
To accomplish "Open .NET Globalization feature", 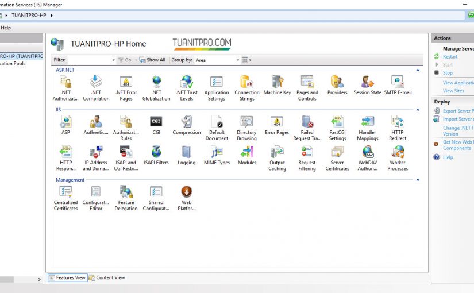I will 156,88.
